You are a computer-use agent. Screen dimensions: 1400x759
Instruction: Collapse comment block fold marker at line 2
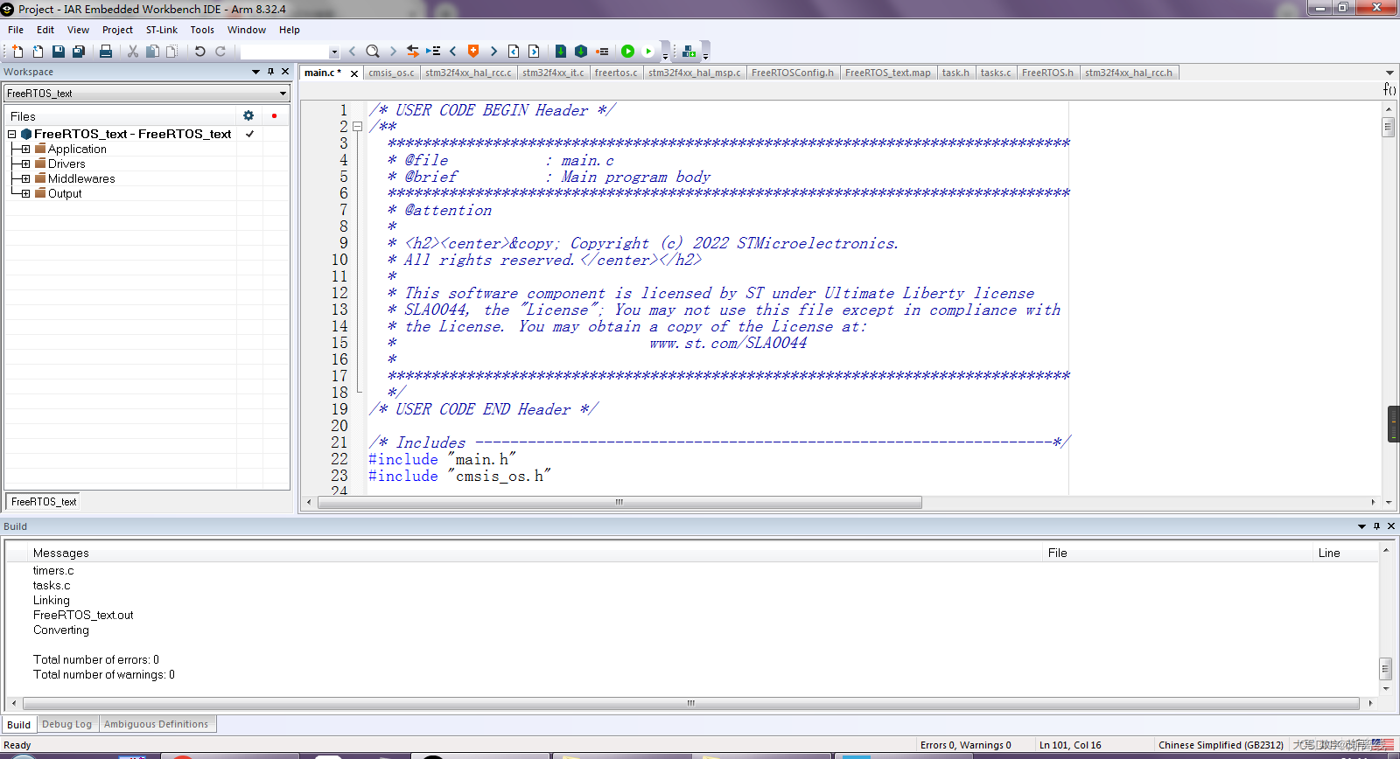click(357, 127)
